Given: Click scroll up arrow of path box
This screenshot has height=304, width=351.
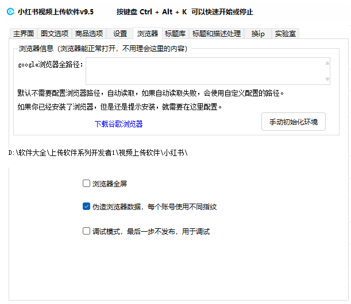Looking at the screenshot, I should click(x=327, y=63).
